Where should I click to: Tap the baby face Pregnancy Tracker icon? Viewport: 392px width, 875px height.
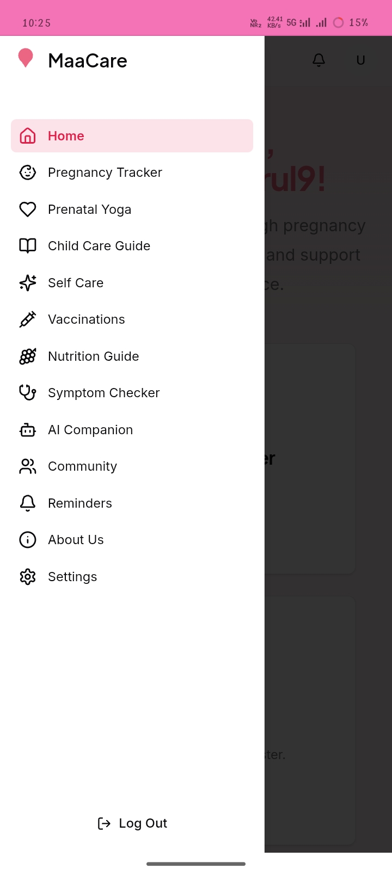28,172
